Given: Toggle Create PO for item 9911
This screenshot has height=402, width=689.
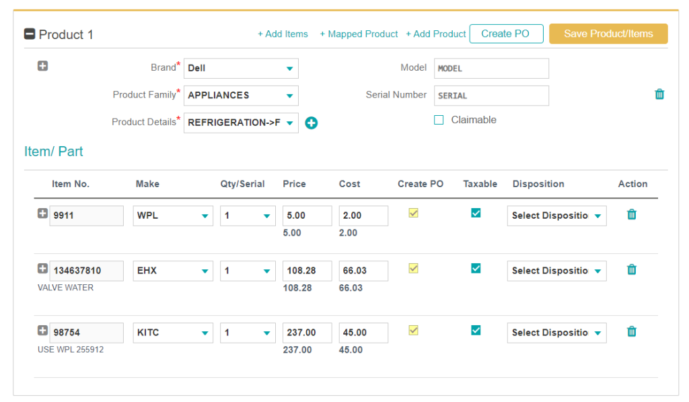Looking at the screenshot, I should tap(414, 213).
